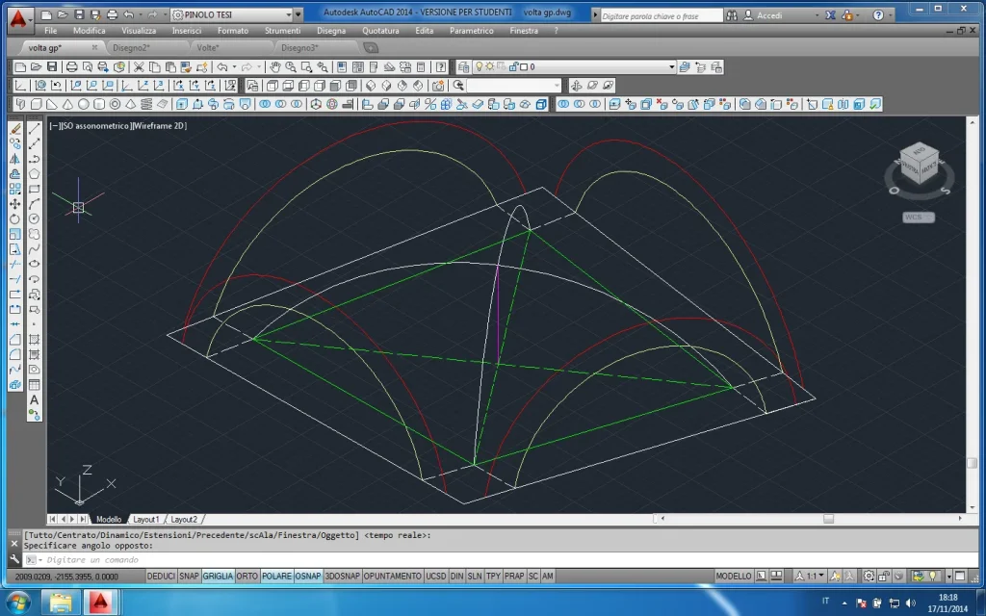Select the multiline Text tool (A)
This screenshot has height=616, width=986.
(x=35, y=399)
